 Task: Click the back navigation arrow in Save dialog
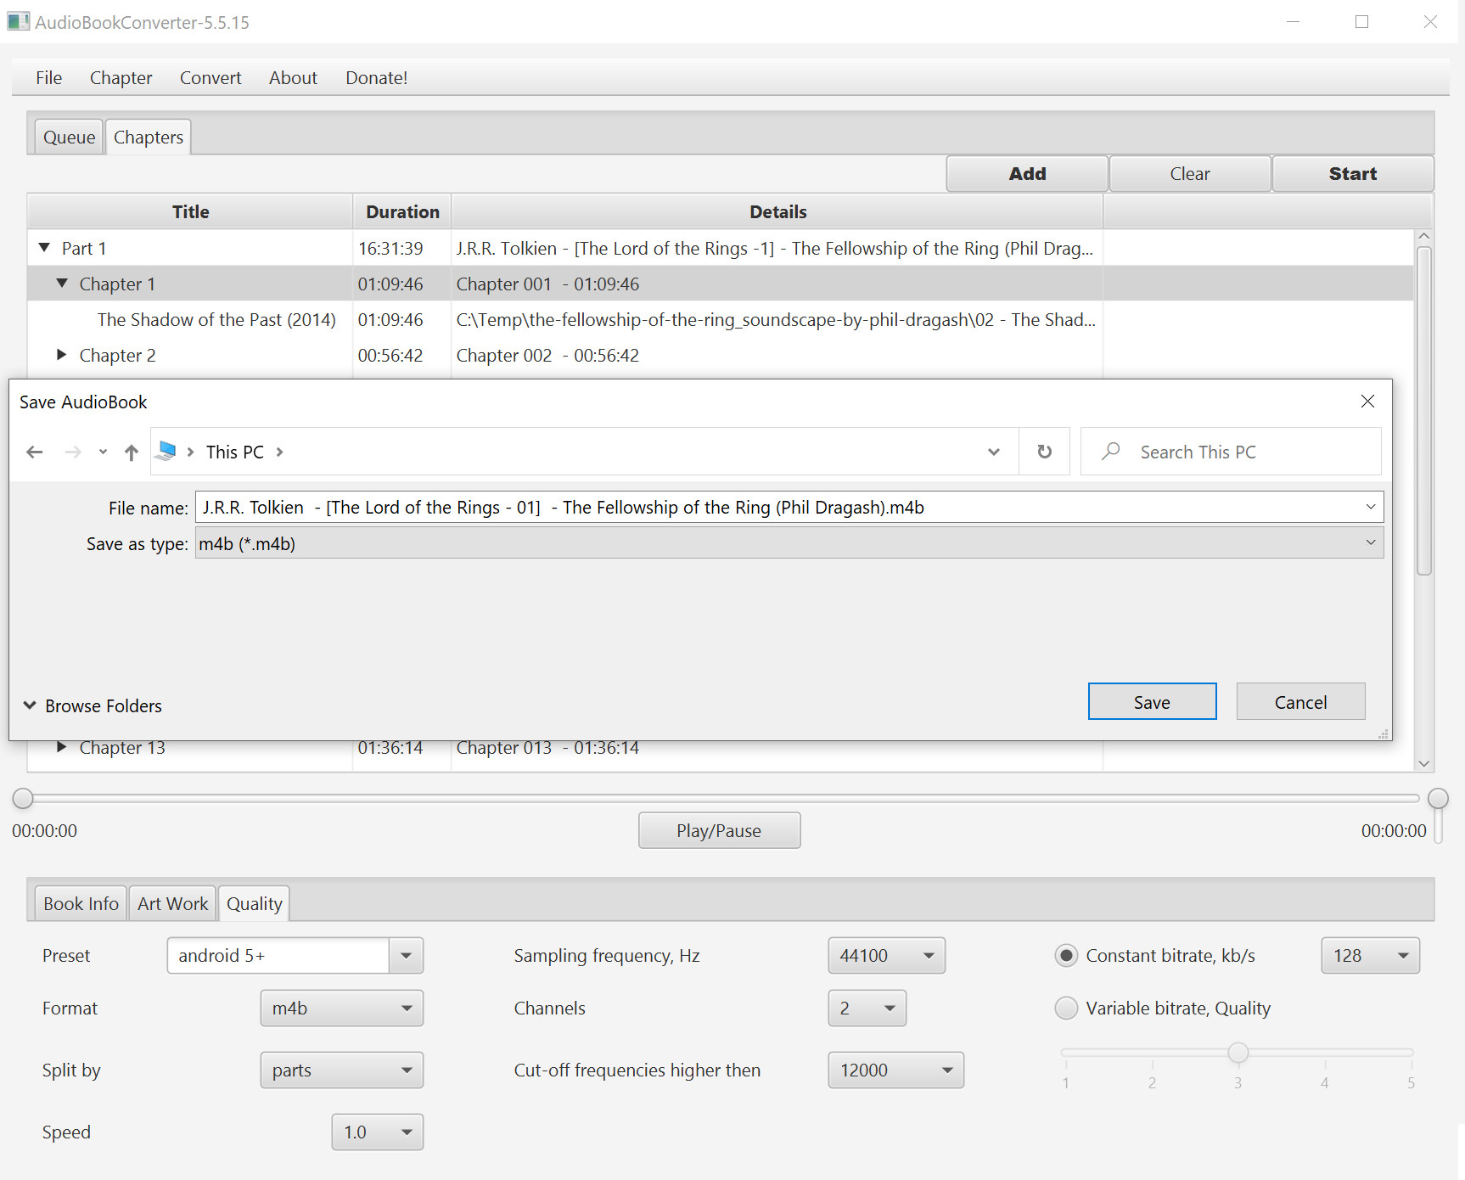(x=34, y=452)
